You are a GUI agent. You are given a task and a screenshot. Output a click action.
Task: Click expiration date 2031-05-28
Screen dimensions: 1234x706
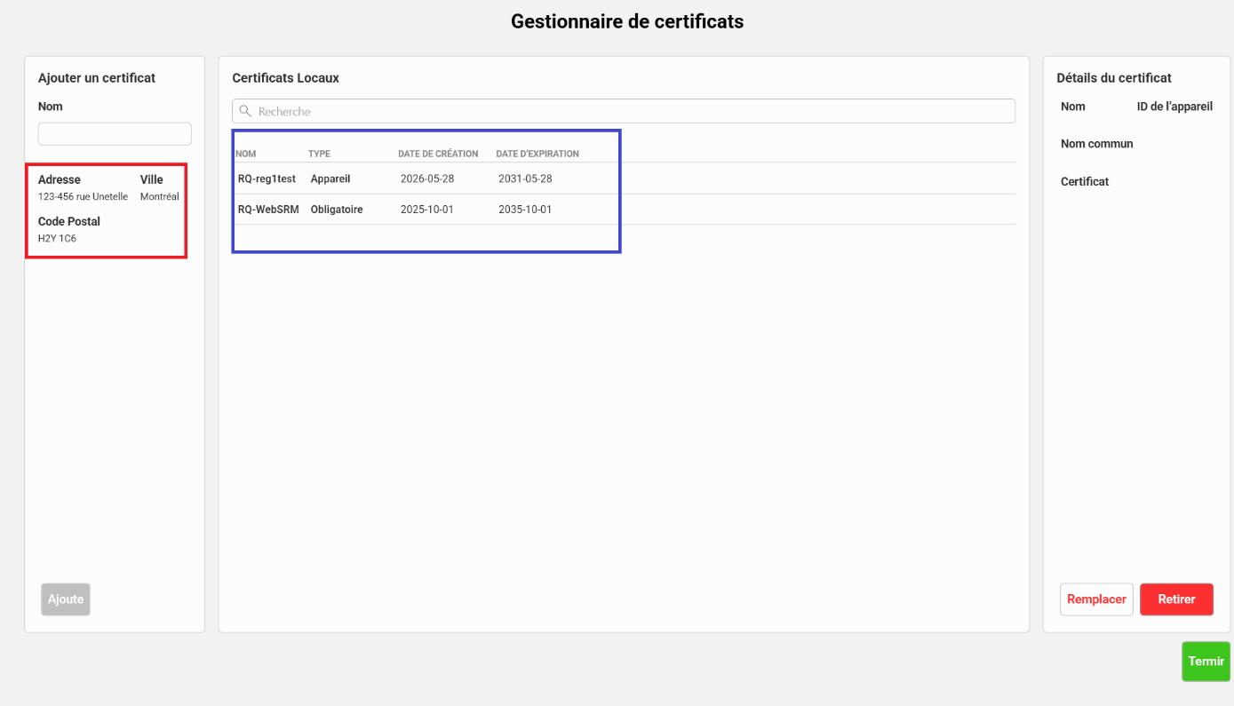pyautogui.click(x=525, y=178)
